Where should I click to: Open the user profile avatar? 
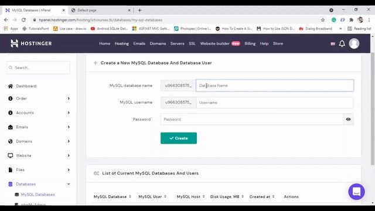coord(354,43)
